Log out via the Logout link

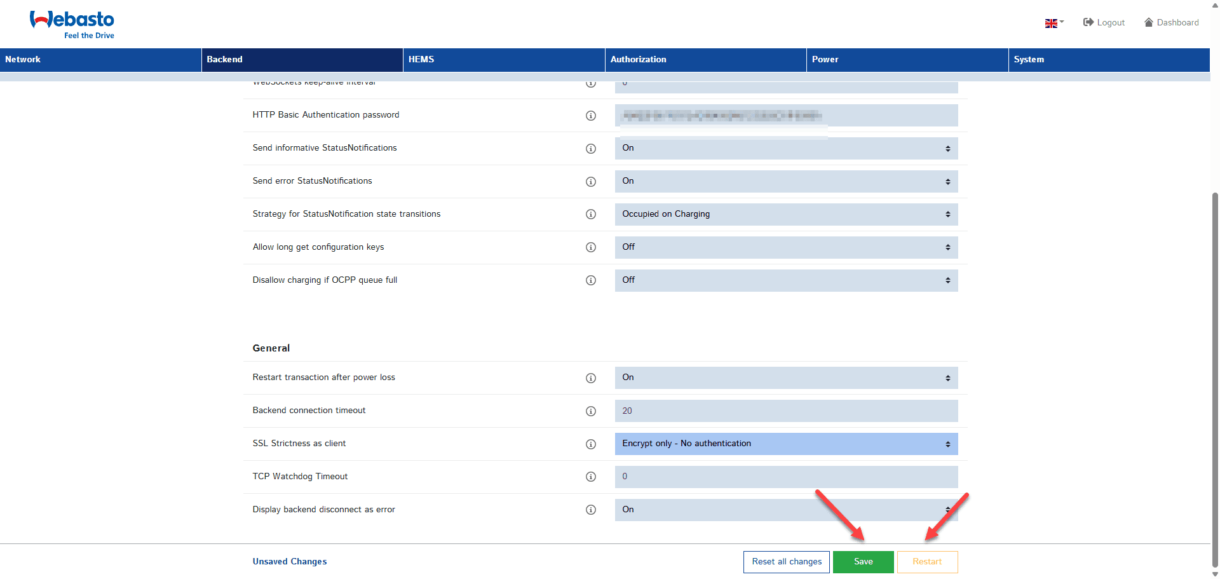point(1104,23)
